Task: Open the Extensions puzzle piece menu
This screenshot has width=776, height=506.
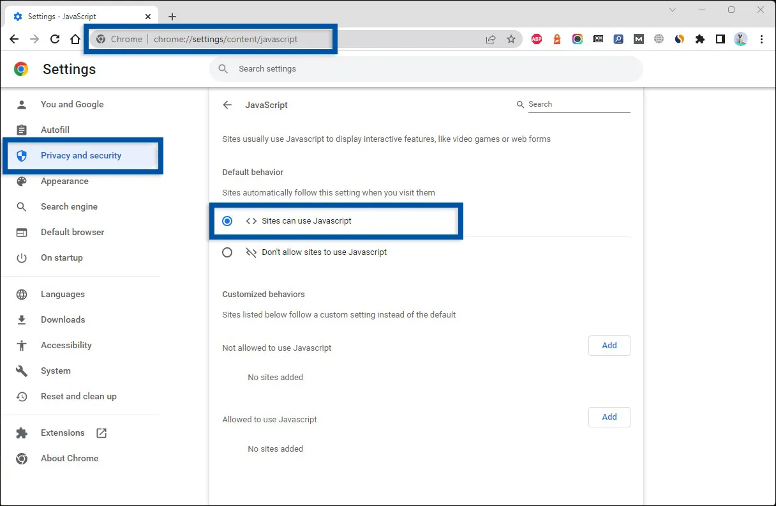Action: coord(700,39)
